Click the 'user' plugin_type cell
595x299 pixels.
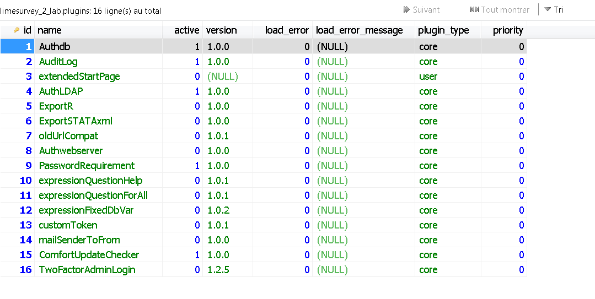pyautogui.click(x=428, y=77)
